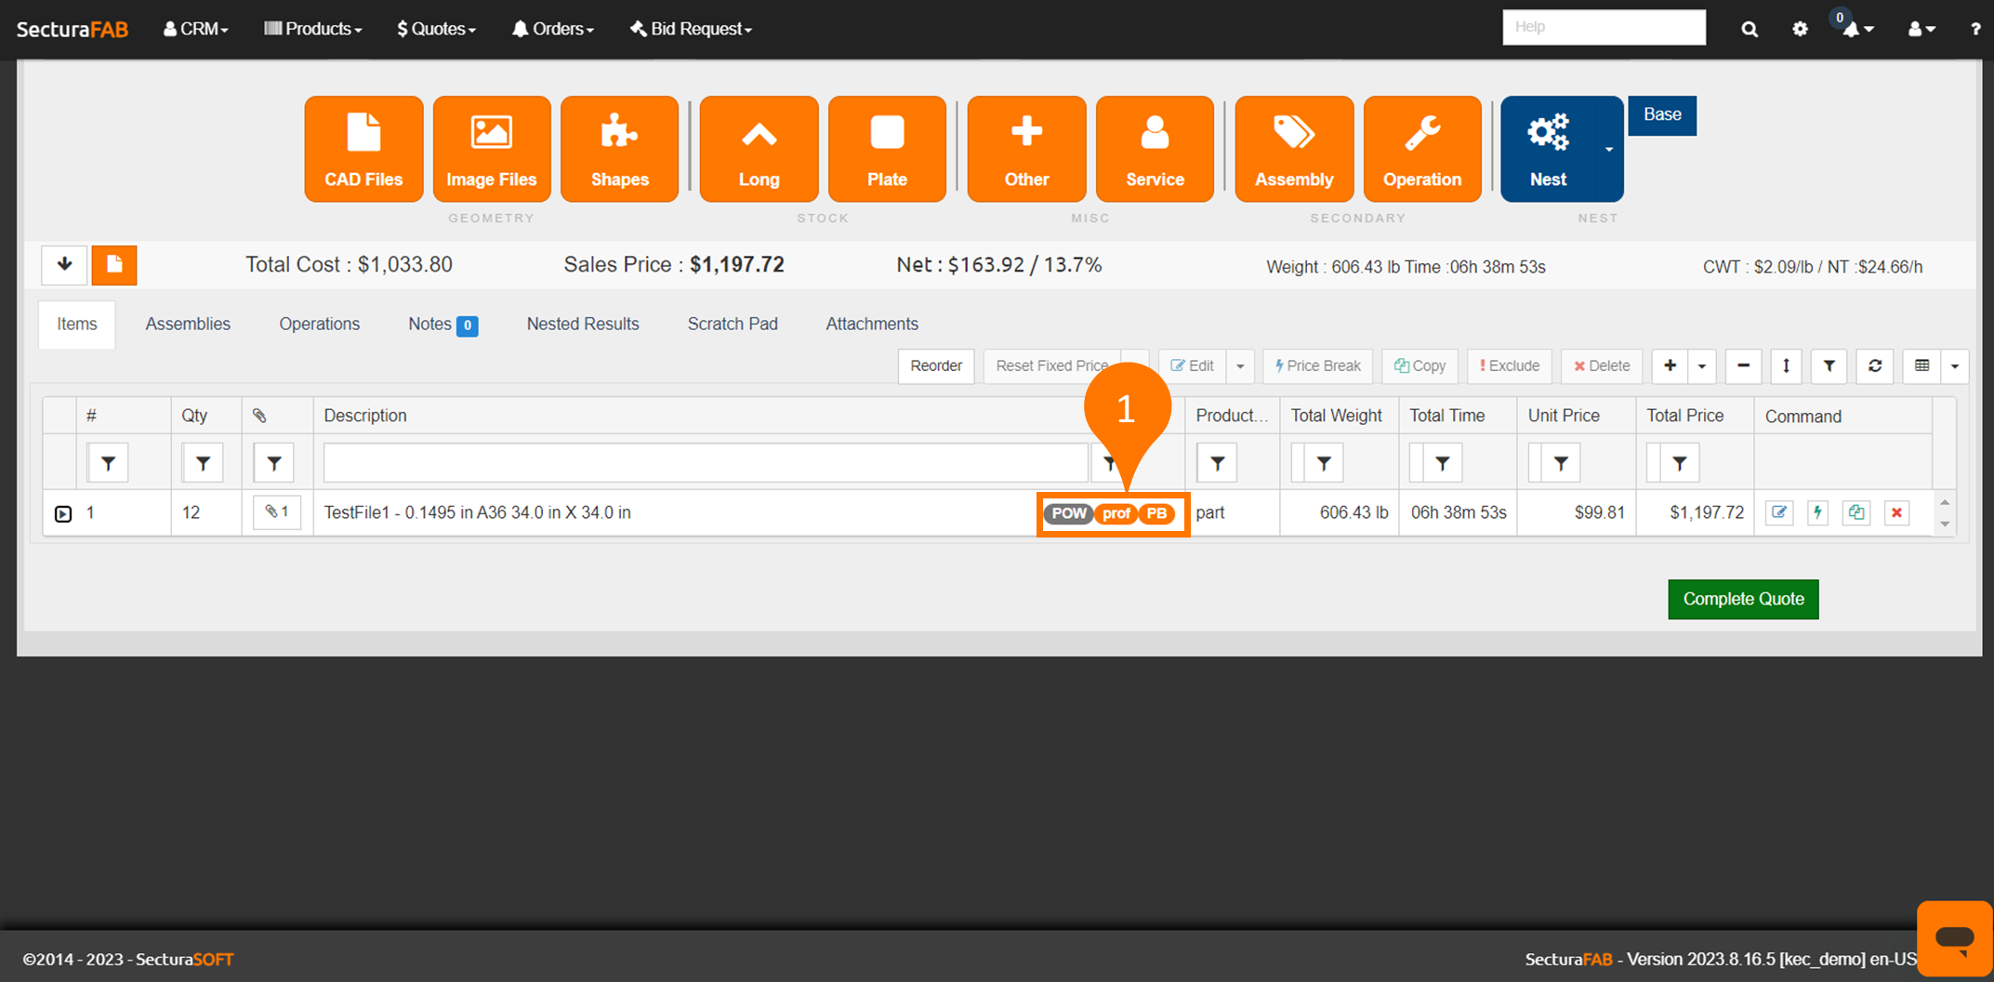The image size is (1994, 982).
Task: Click the price break lightning icon in row
Action: click(x=1817, y=512)
